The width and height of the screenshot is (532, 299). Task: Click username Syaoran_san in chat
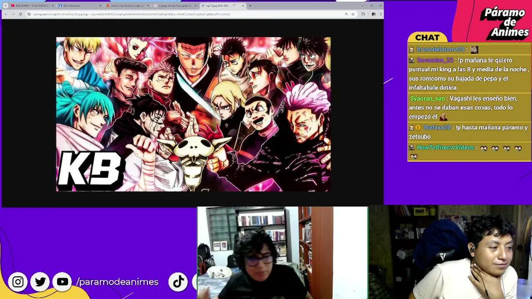427,98
